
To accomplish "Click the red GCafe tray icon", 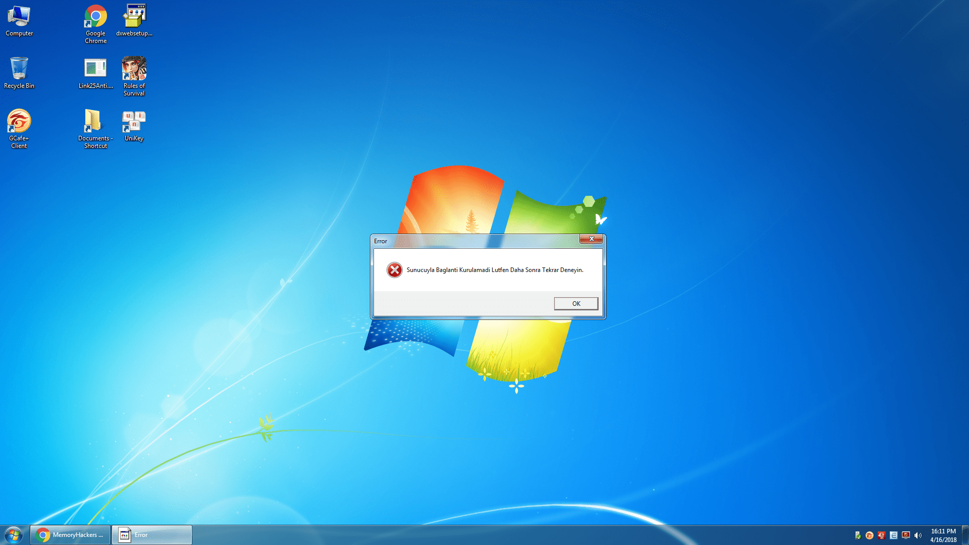I will (x=881, y=535).
